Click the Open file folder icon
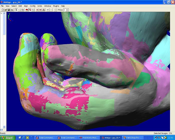The image size is (175, 140). tap(5, 10)
